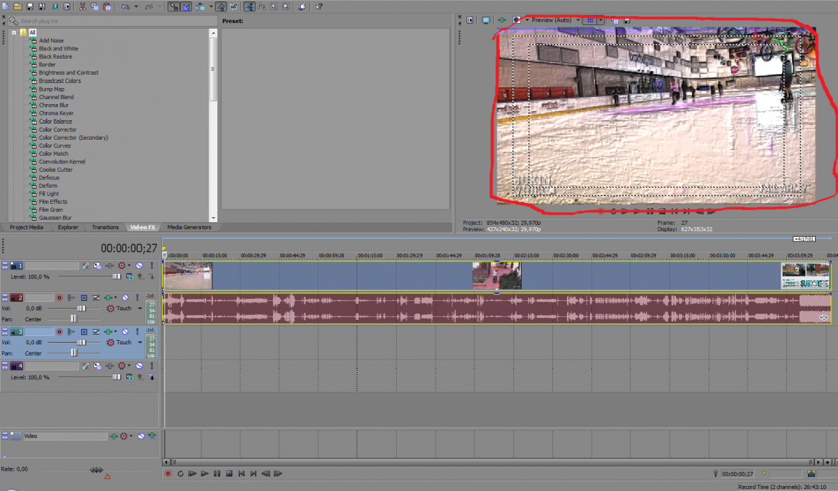This screenshot has width=838, height=491.
Task: Open Track FX dropdown on audio track 3
Action: pyautogui.click(x=115, y=332)
